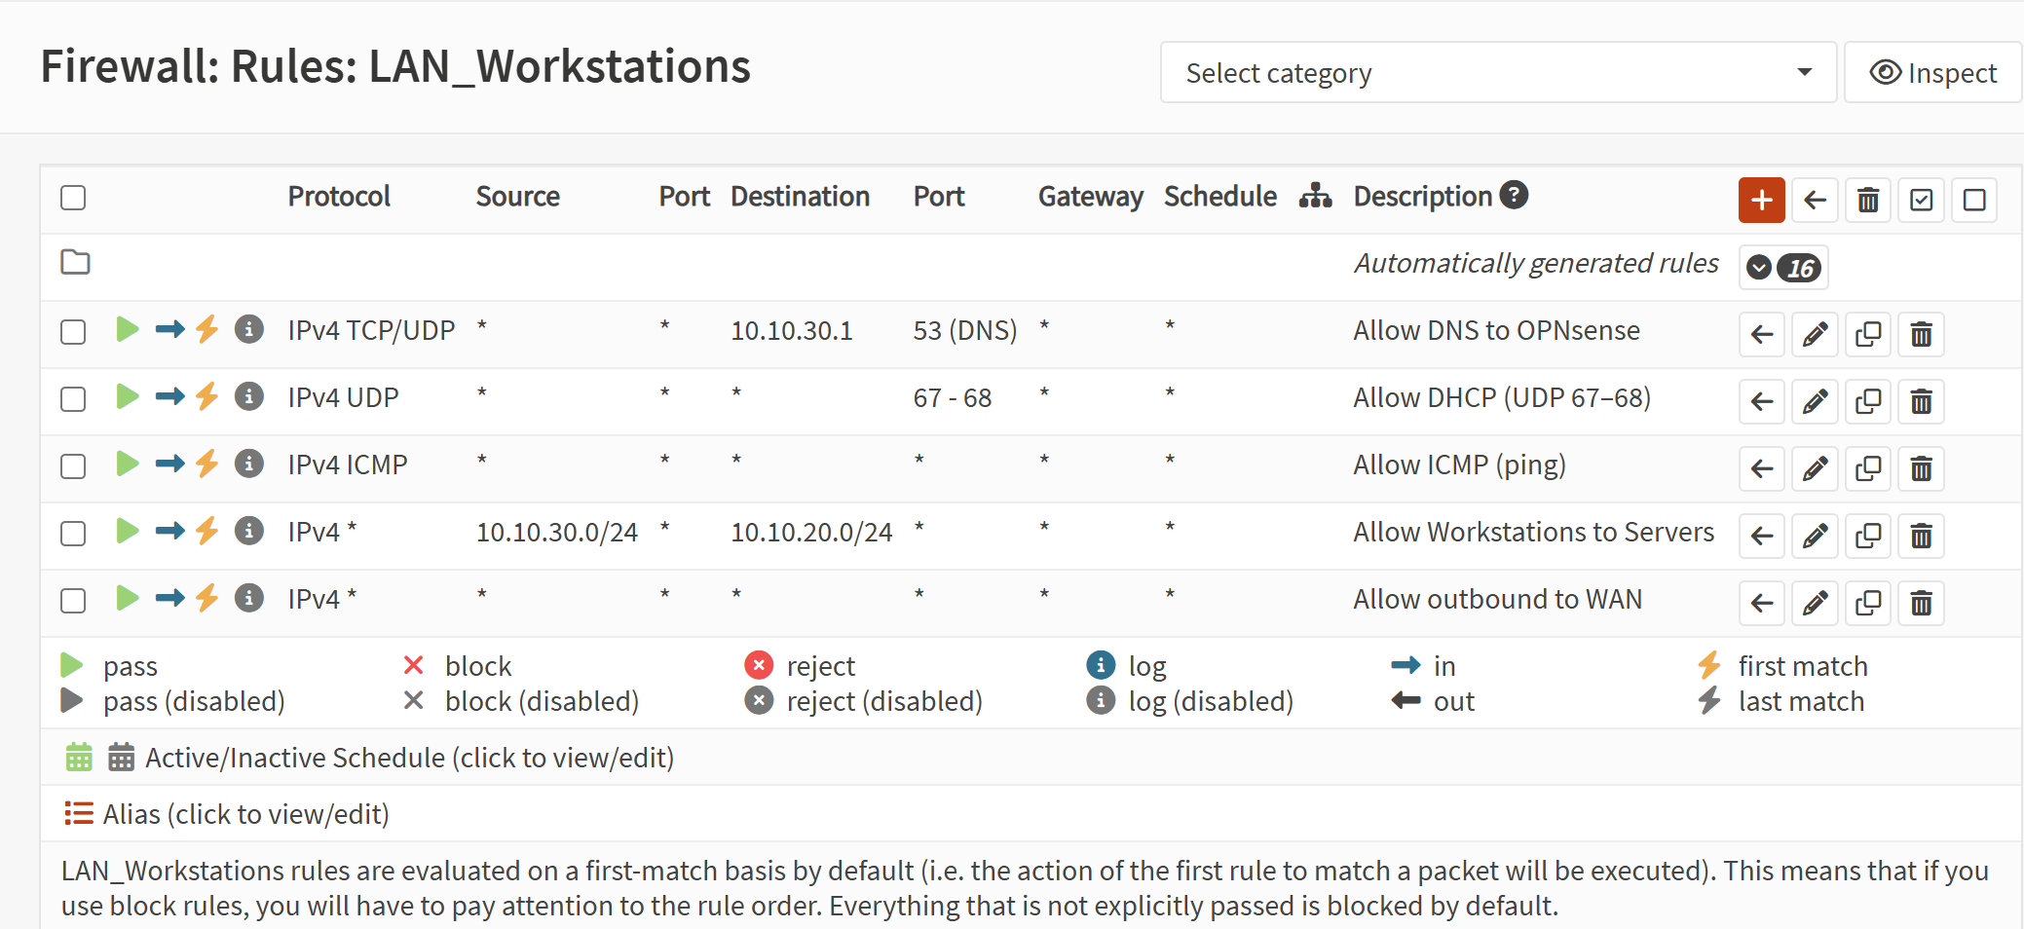Delete selected rules using header trash icon
Viewport: 2024px width, 929px height.
(1868, 201)
